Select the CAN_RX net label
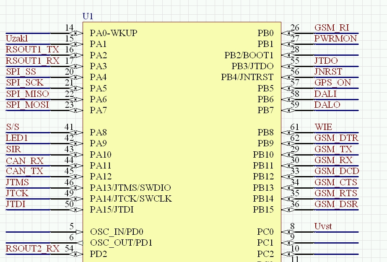This screenshot has height=262, width=387. click(25, 161)
